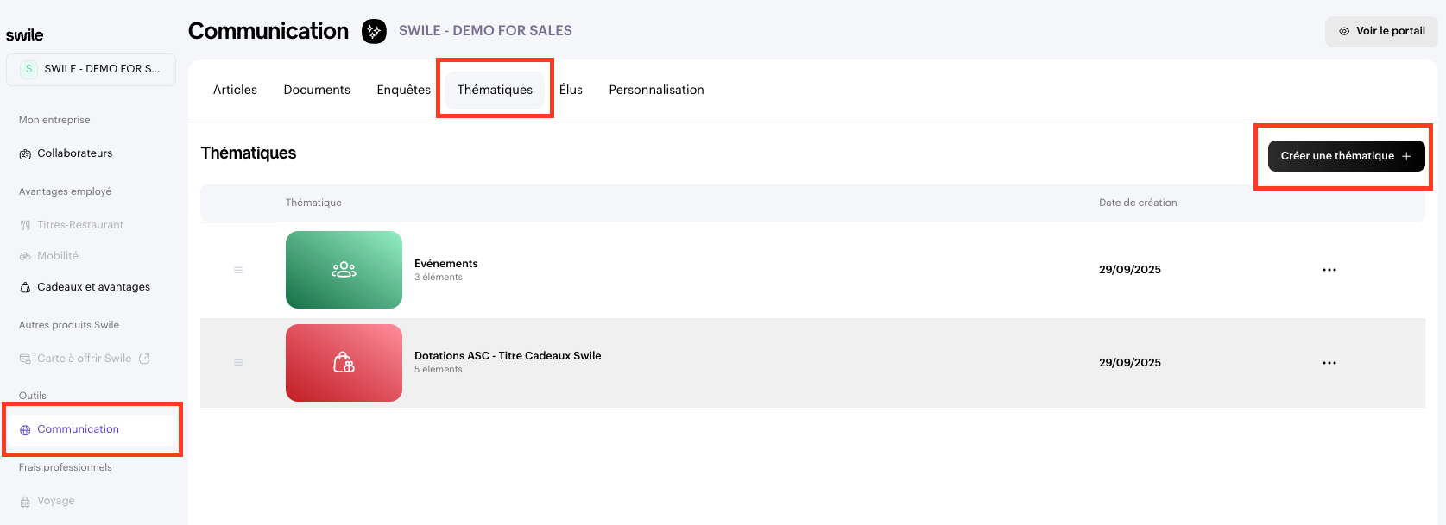Open Collaborateurs in the sidebar
The image size is (1446, 525).
pyautogui.click(x=74, y=153)
